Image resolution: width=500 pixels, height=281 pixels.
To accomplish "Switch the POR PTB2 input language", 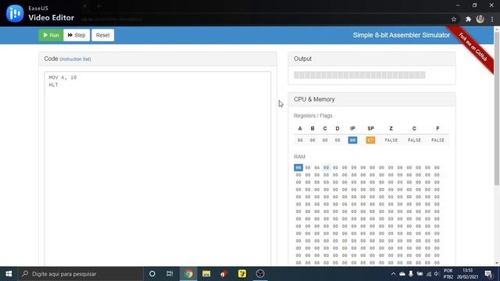I will [448, 274].
